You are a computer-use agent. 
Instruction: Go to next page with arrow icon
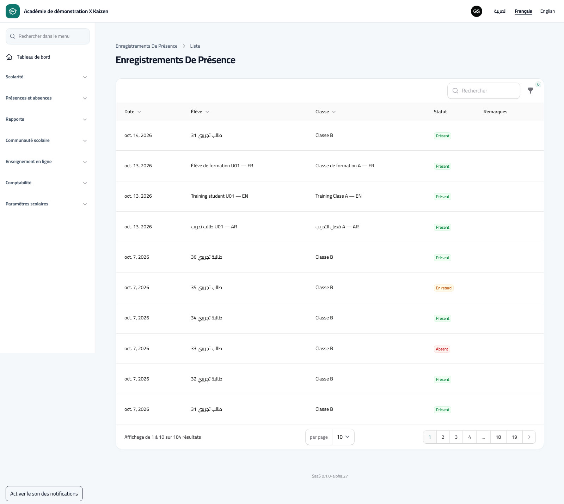[x=529, y=437]
